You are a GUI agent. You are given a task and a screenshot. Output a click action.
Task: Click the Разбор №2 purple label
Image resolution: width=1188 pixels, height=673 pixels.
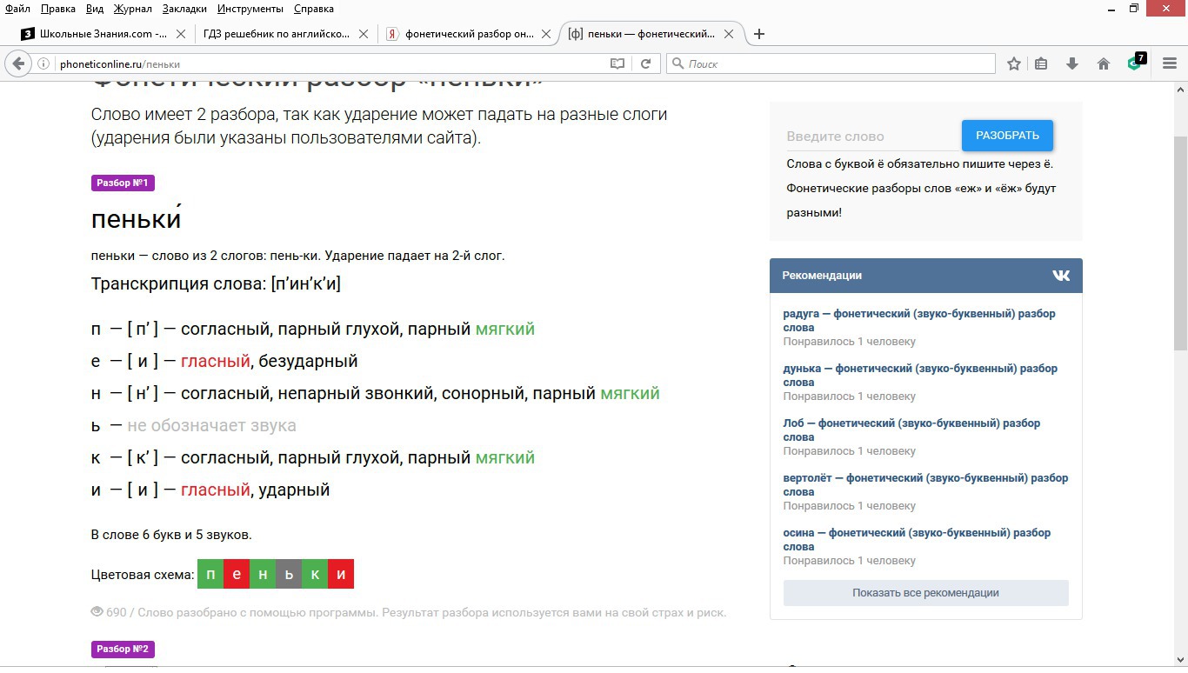coord(123,650)
